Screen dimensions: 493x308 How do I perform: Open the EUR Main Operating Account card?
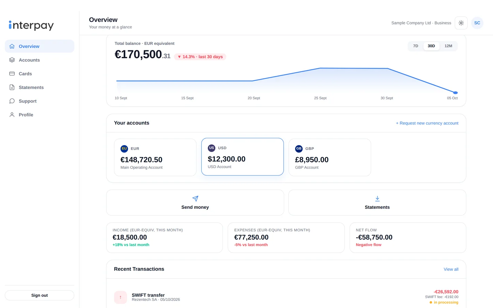pos(155,157)
